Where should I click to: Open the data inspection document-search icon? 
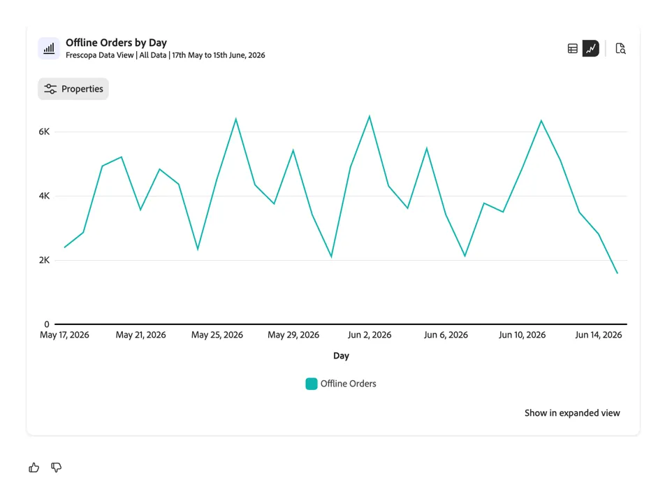[620, 48]
